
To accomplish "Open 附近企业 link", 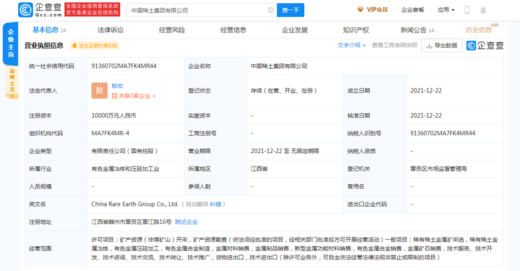I will [187, 222].
